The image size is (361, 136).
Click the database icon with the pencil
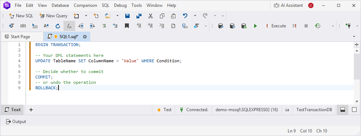[221, 26]
